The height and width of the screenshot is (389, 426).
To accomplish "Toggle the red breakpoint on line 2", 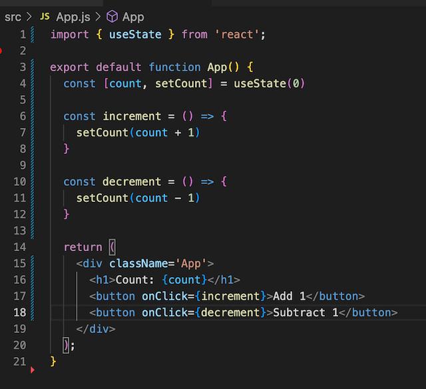I will (x=1, y=51).
